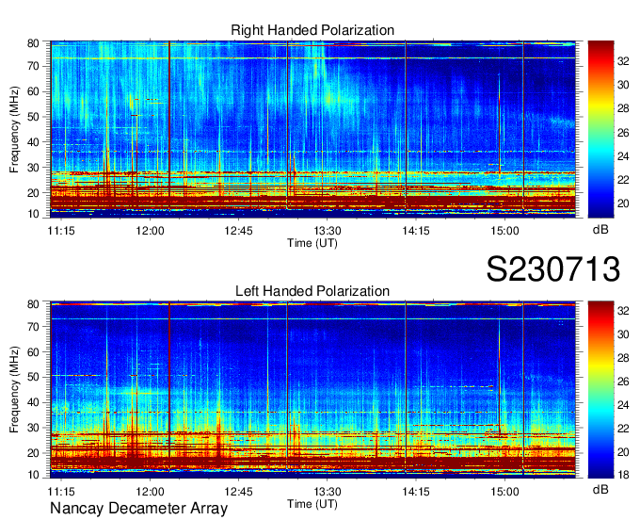Click the 15:00 time tick on the Left Handed plot
Image resolution: width=640 pixels, height=520 pixels.
(504, 491)
